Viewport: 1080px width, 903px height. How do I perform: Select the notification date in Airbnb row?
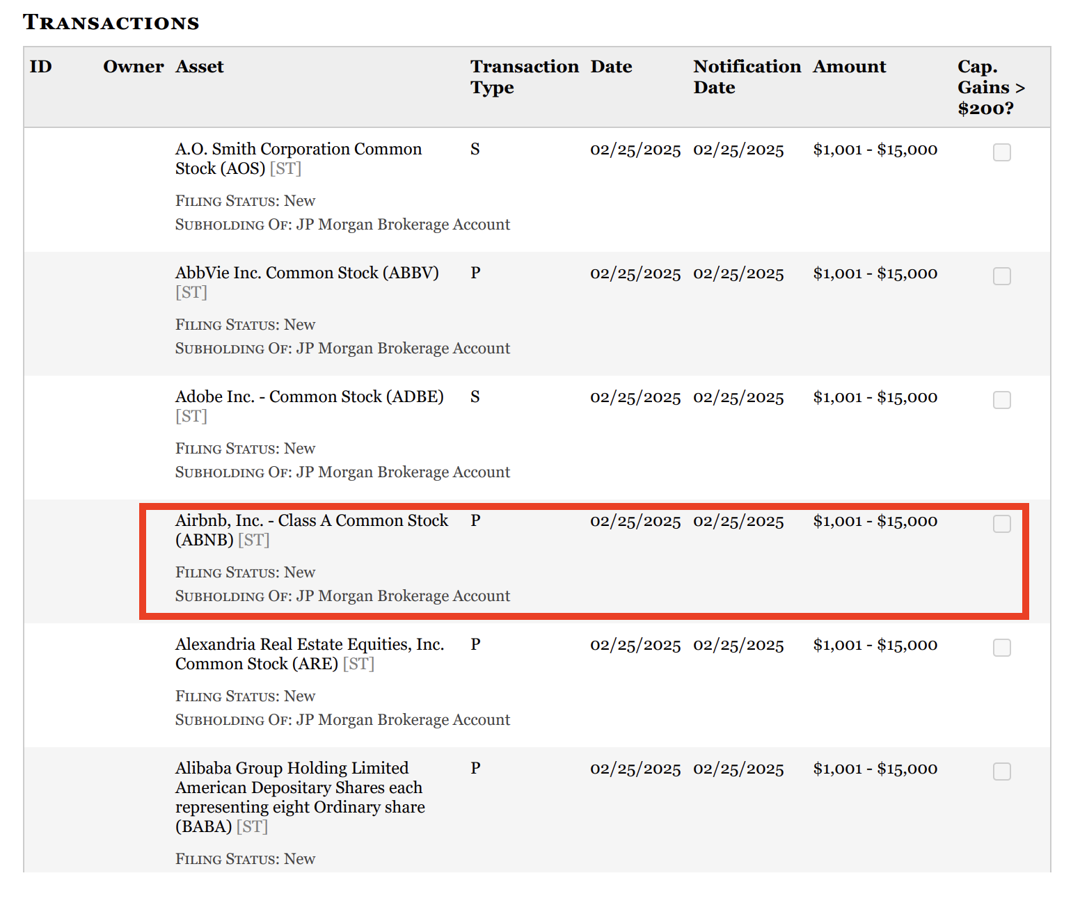coord(738,522)
